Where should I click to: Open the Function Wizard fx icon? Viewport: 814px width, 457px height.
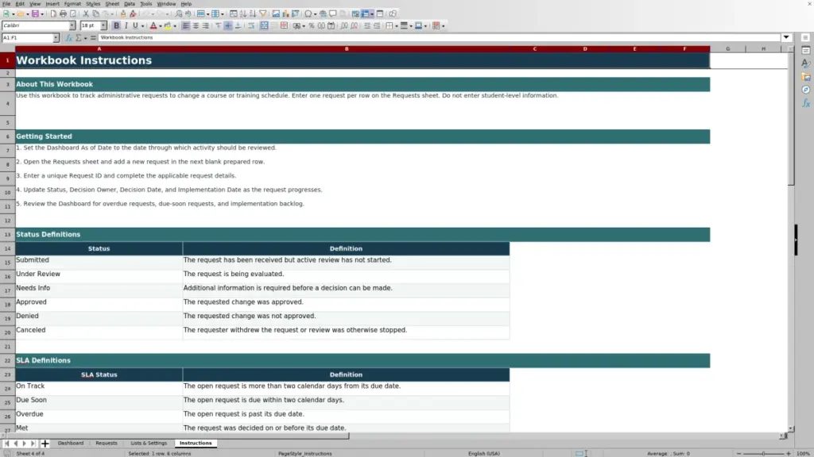(x=68, y=38)
